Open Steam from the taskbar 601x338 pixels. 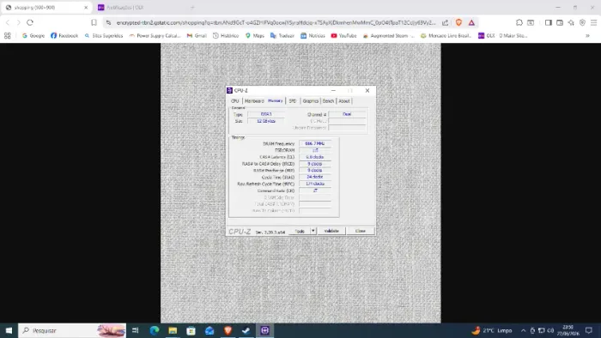[246, 330]
